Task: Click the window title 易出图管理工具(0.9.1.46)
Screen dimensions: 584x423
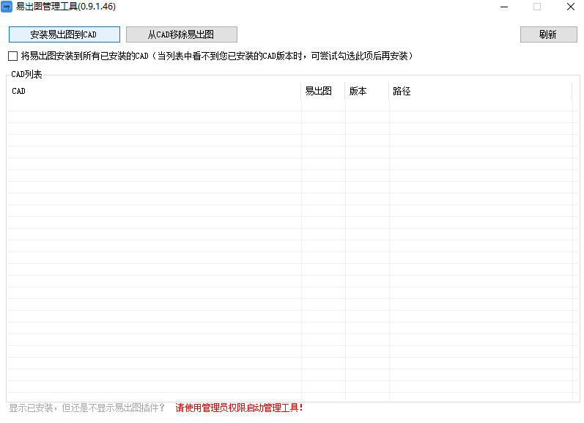Action: (66, 7)
